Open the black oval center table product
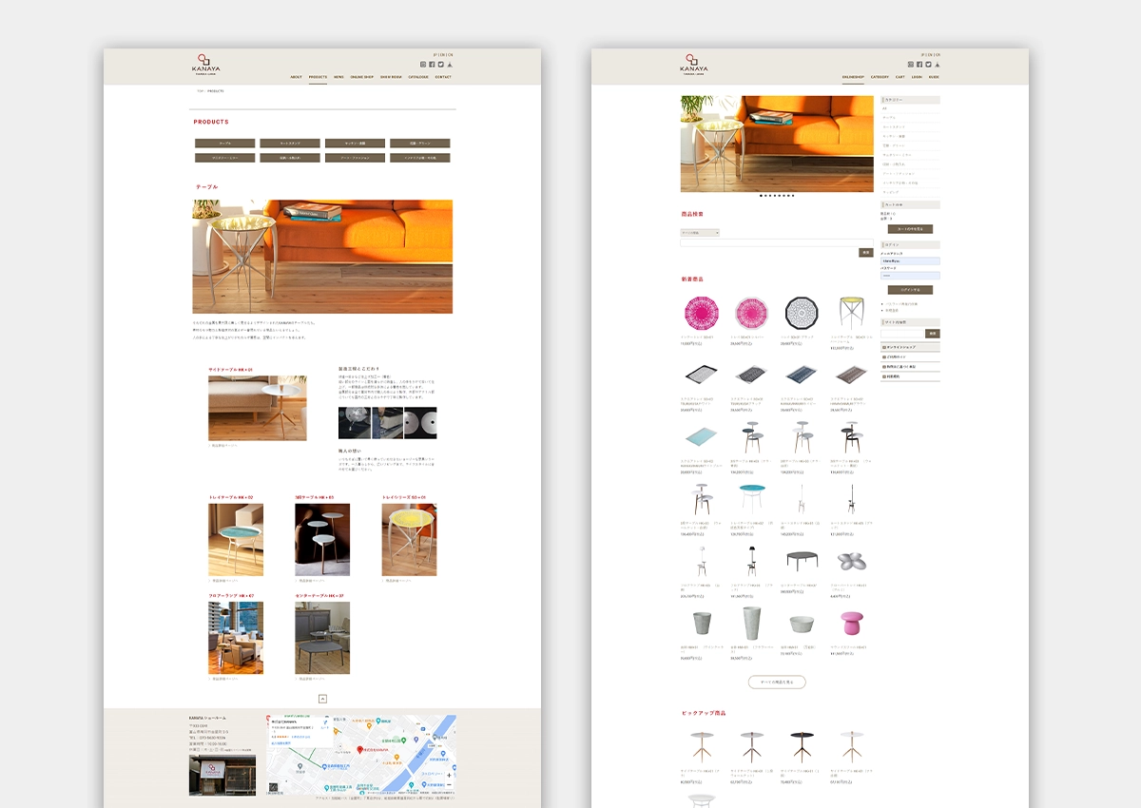 coord(803,562)
